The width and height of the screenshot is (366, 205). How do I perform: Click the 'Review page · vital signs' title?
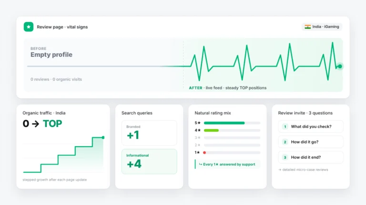click(62, 27)
